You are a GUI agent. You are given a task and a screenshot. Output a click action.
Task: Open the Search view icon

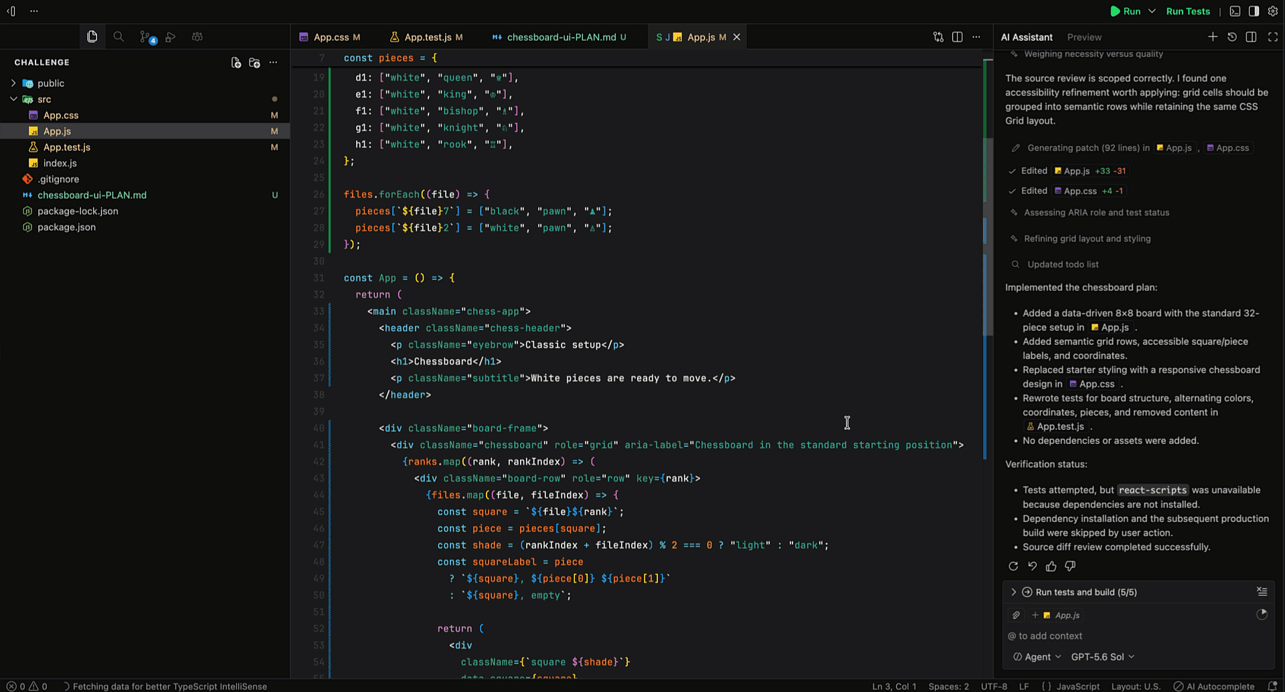tap(118, 37)
